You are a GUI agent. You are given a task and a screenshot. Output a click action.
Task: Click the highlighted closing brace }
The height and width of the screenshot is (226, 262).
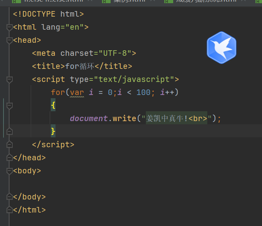coord(53,131)
